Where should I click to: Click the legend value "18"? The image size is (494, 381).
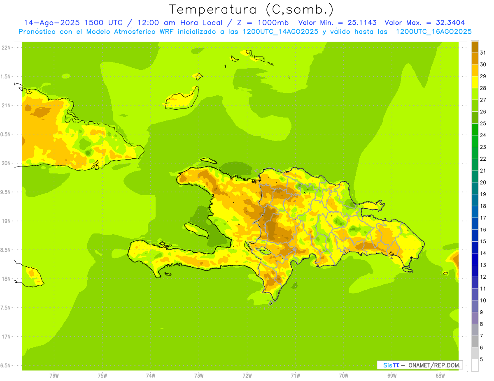tap(483, 206)
